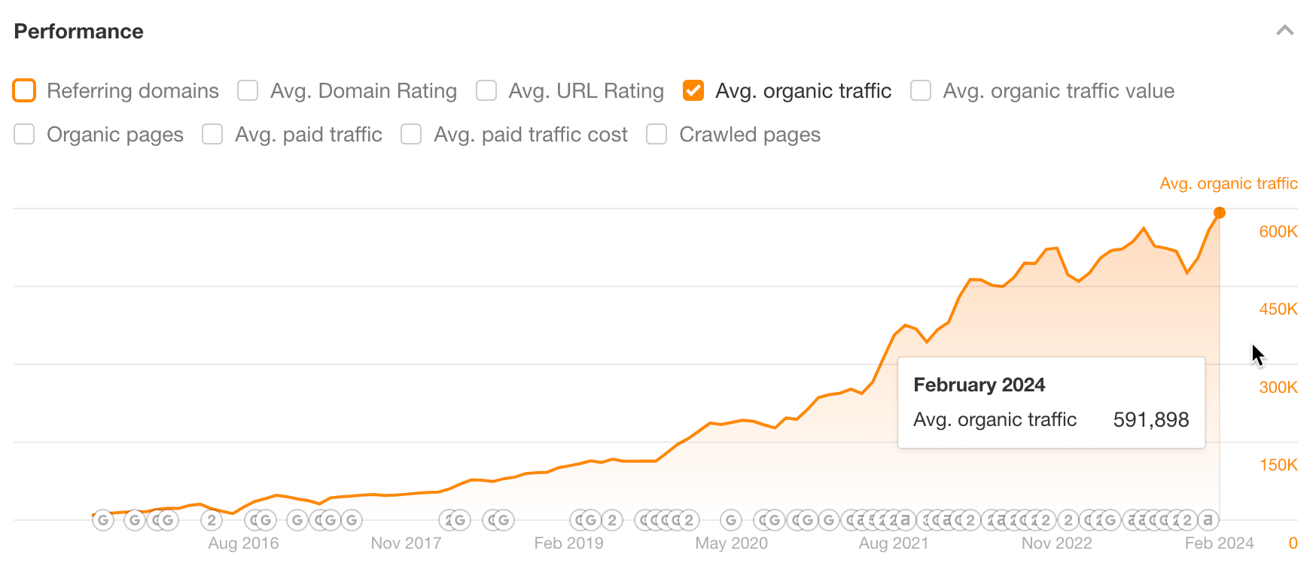The width and height of the screenshot is (1313, 563).
Task: Enable the Avg. Domain Rating metric
Action: (x=247, y=90)
